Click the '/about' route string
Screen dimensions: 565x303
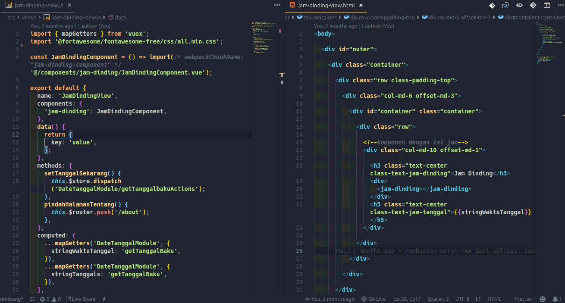(x=128, y=212)
